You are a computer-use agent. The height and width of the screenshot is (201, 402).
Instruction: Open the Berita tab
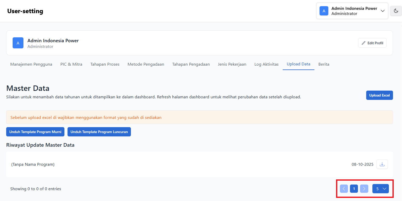point(324,64)
